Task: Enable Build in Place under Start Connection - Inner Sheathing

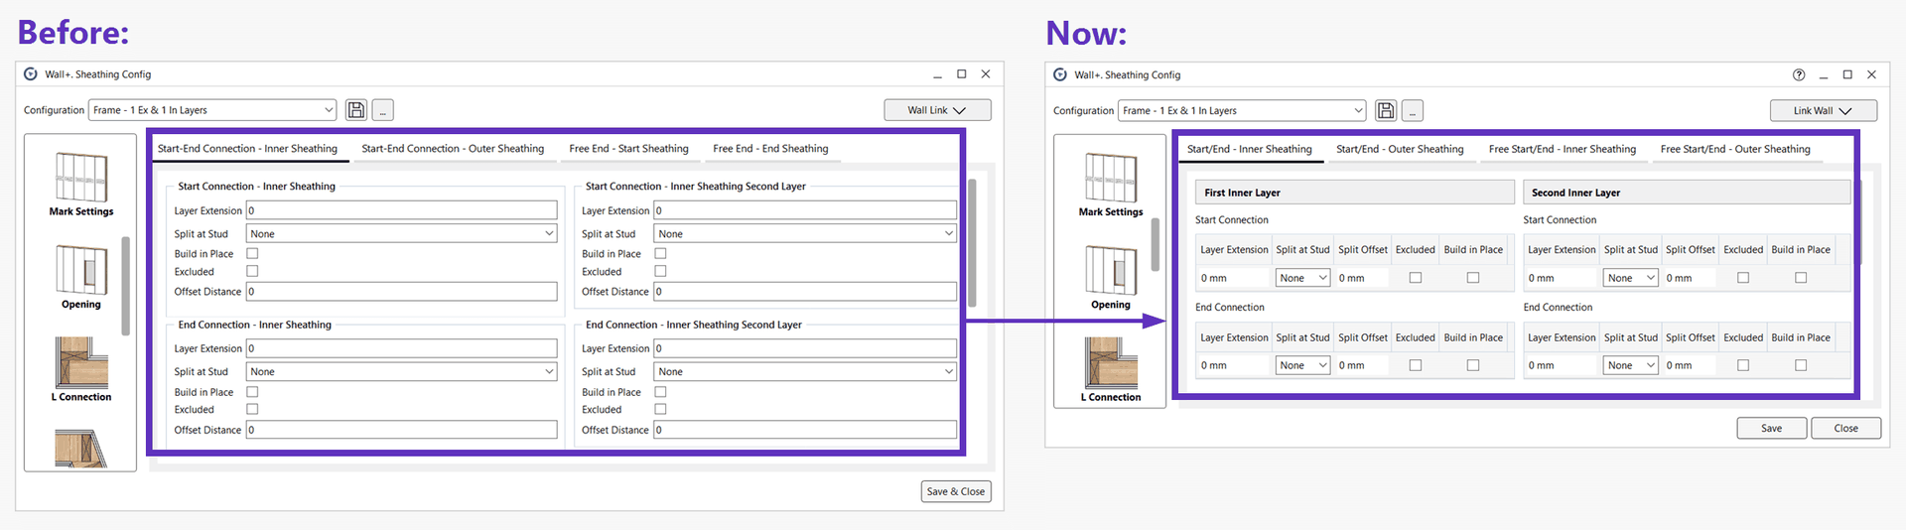Action: point(252,254)
